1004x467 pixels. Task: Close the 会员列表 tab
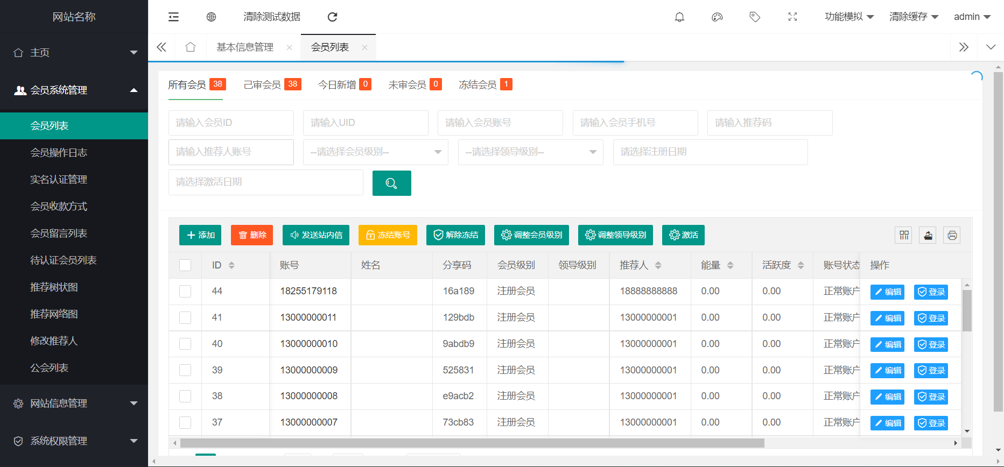pyautogui.click(x=364, y=47)
